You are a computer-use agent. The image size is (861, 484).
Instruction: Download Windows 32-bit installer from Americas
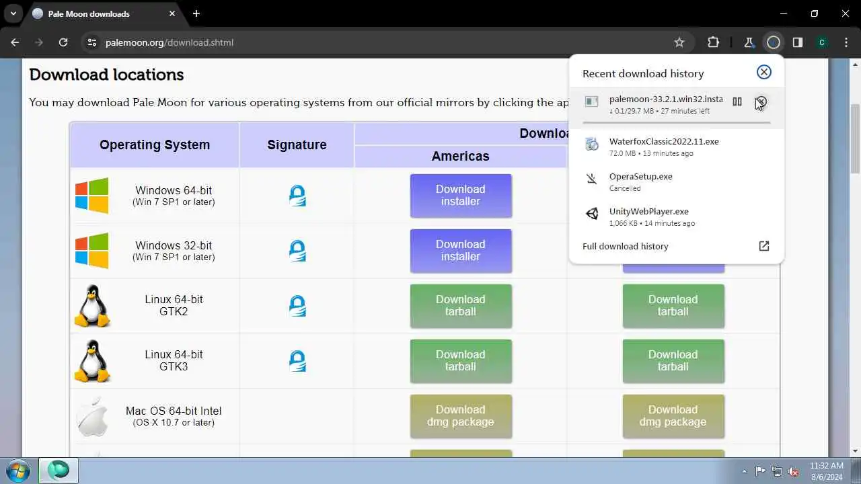(461, 251)
